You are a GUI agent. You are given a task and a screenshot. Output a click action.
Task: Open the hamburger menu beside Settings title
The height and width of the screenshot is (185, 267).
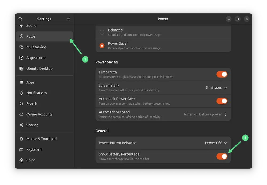point(69,19)
